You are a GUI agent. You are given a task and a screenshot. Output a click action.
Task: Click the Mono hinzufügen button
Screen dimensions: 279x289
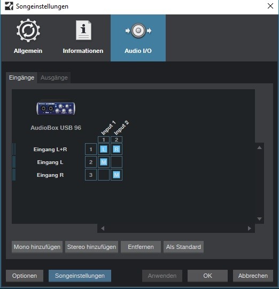pos(37,247)
